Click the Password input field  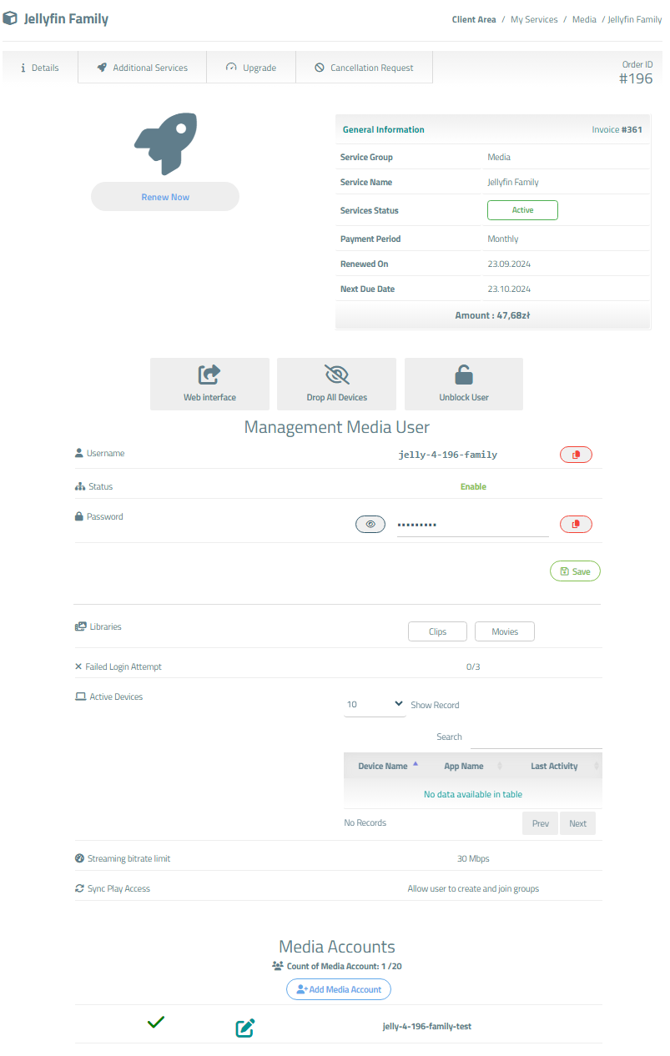[x=472, y=525]
